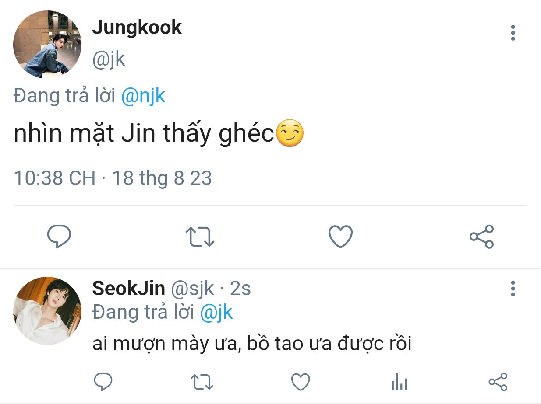
Task: Open the @njk mention link
Action: point(143,96)
